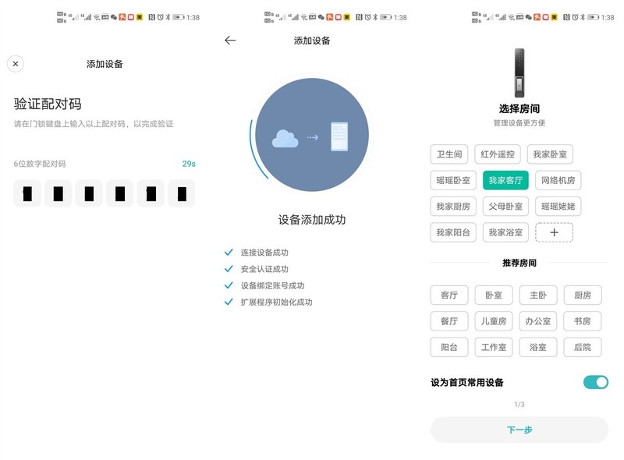Choose 主卧 from recommended rooms
The width and height of the screenshot is (624, 460).
537,295
